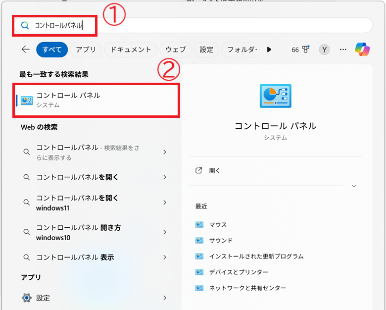Click the rewards points trophy icon
This screenshot has width=386, height=310.
pyautogui.click(x=306, y=50)
